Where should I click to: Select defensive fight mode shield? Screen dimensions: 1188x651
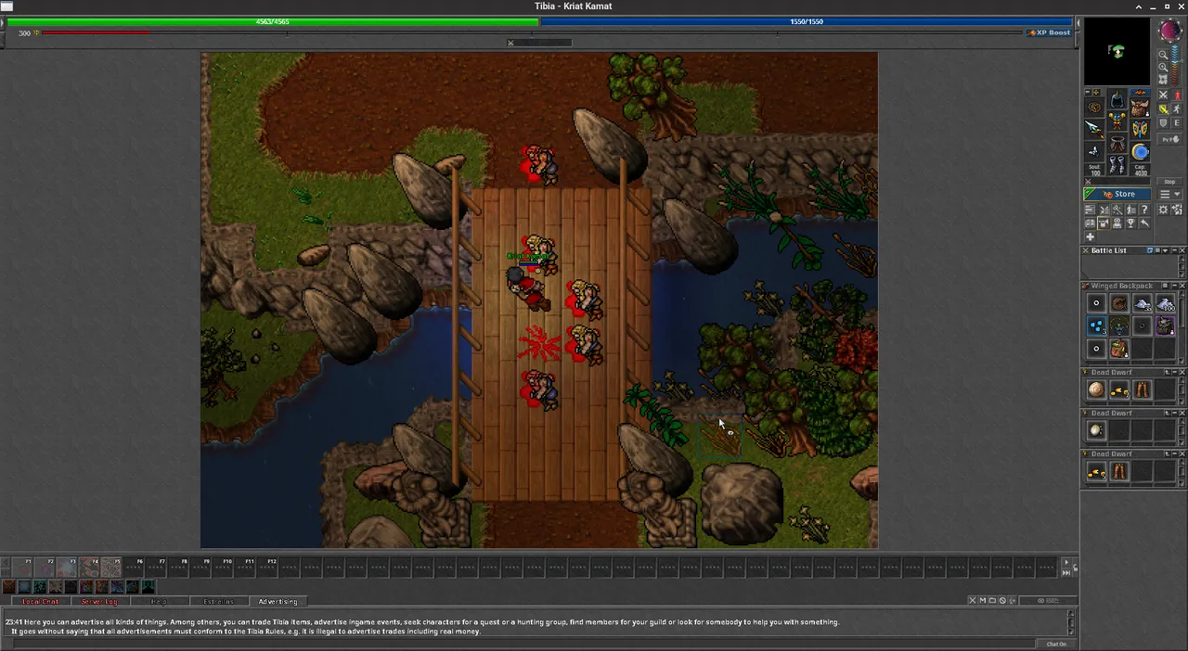pos(1163,123)
